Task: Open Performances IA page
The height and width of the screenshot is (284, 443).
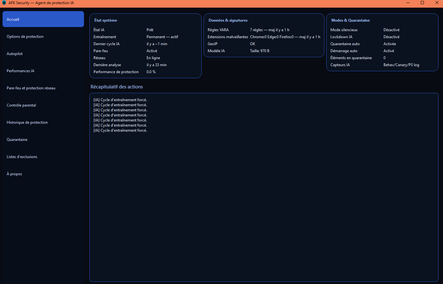Action: click(x=20, y=71)
